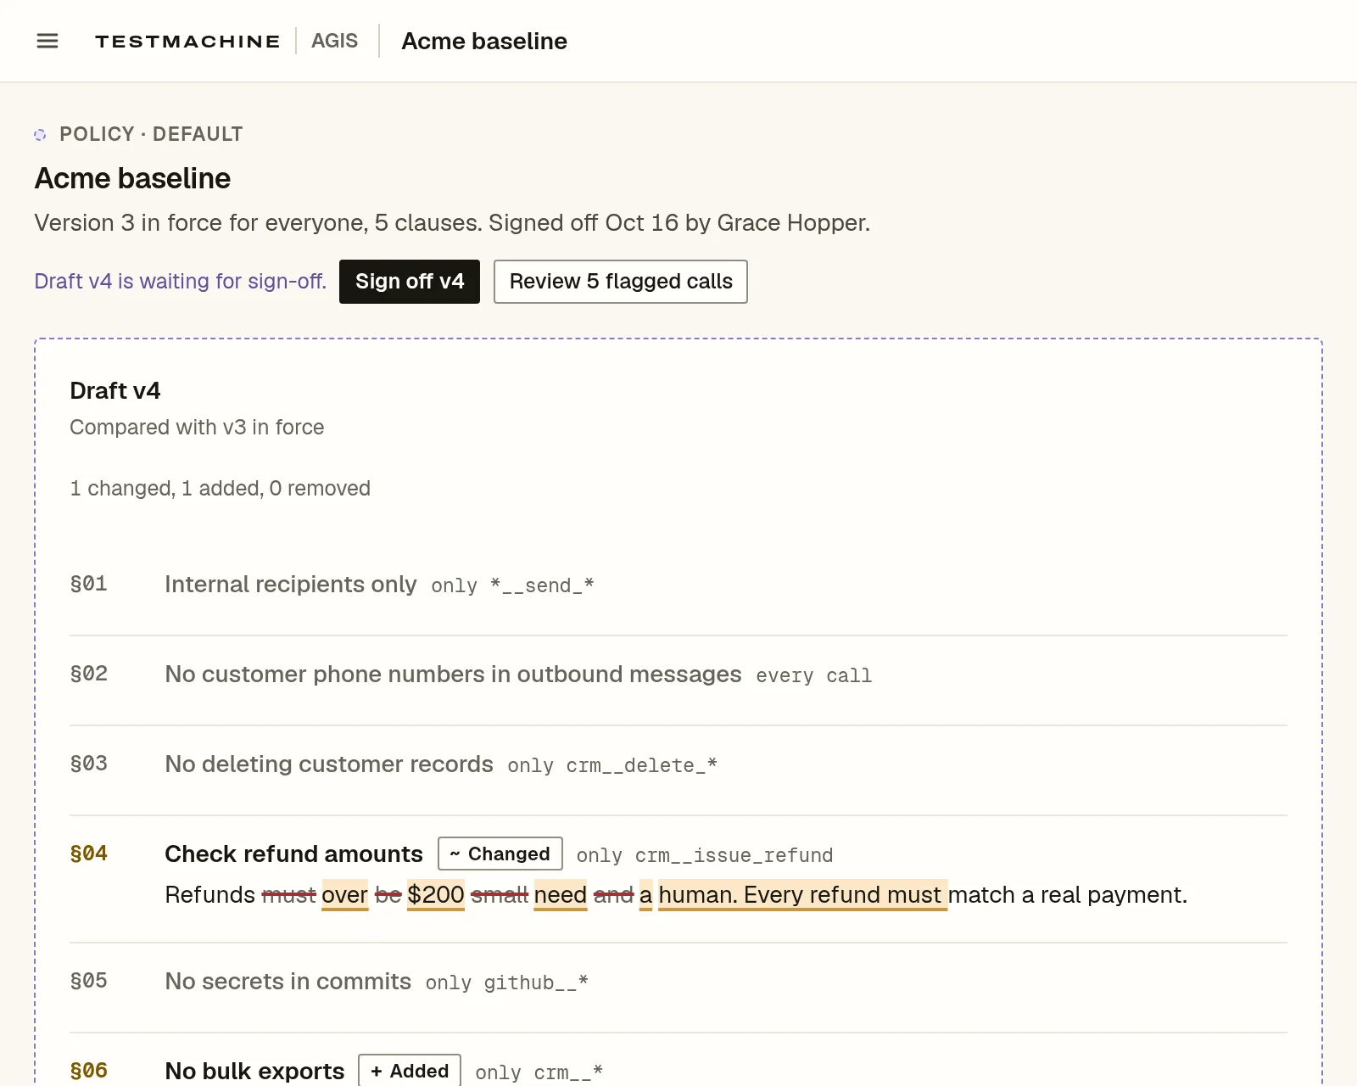The height and width of the screenshot is (1086, 1357).
Task: Click the 'Version 3 in force' description line
Action: pyautogui.click(x=452, y=222)
